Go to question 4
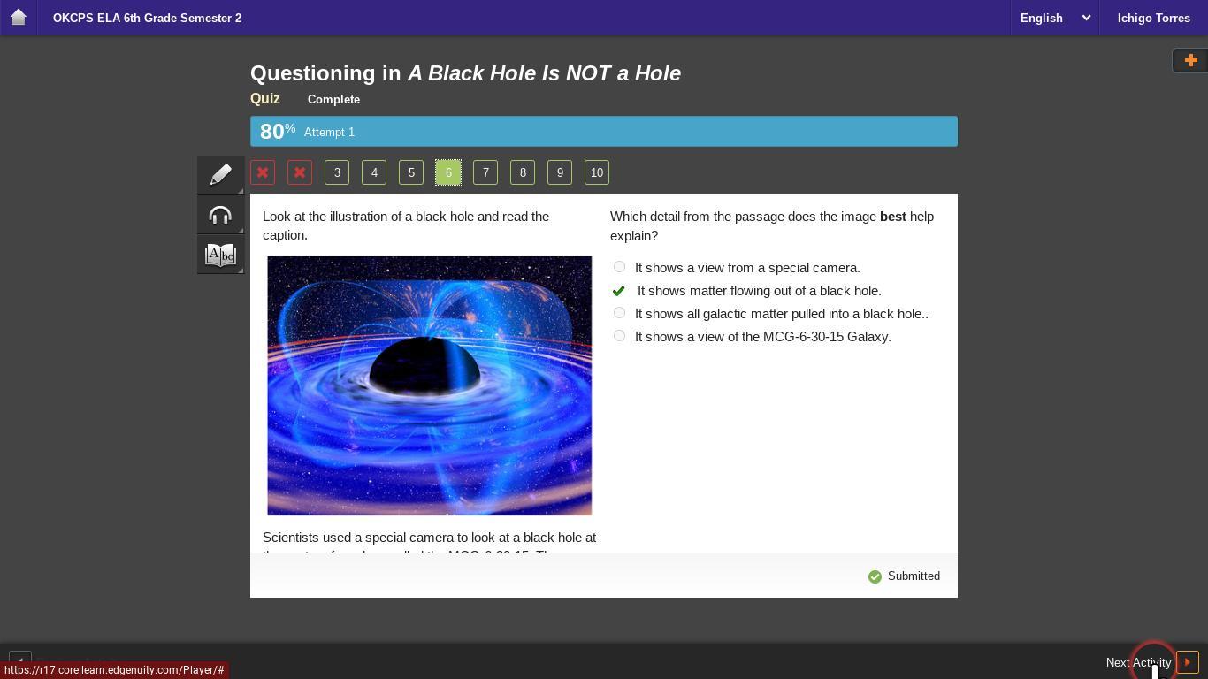Viewport: 1208px width, 679px height. [x=374, y=172]
